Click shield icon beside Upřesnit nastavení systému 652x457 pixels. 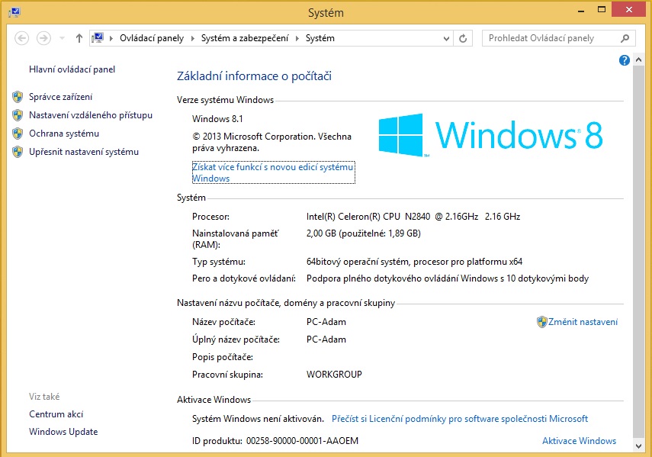coord(18,152)
